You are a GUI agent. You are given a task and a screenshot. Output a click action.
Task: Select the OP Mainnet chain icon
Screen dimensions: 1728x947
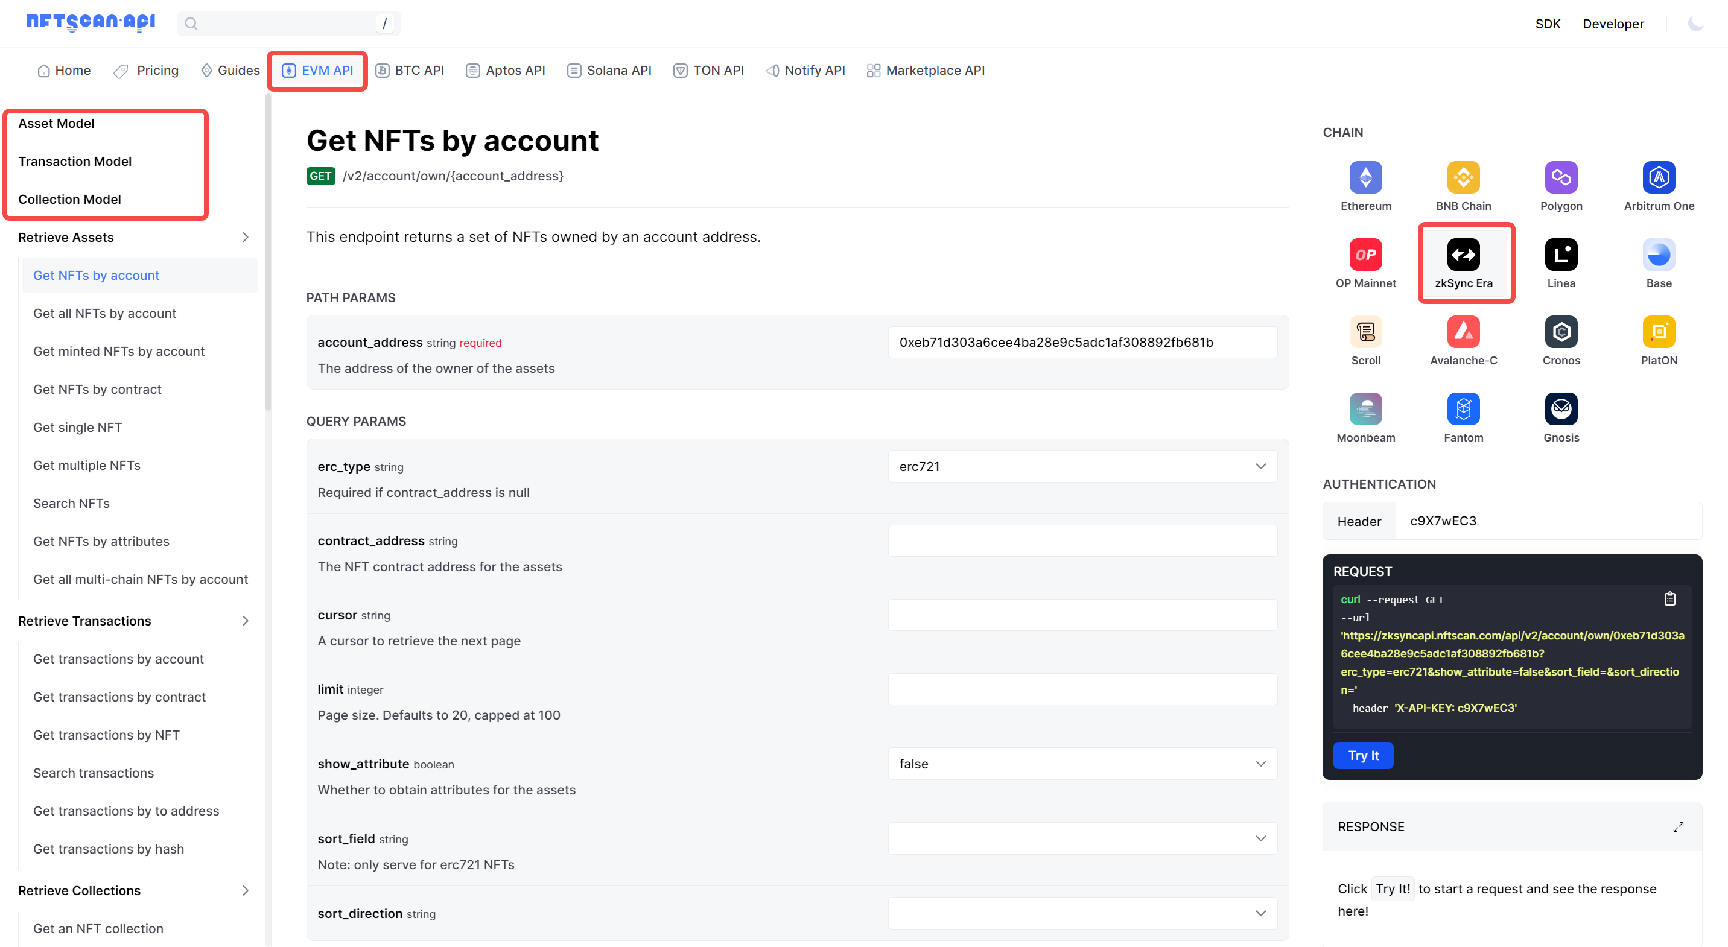pyautogui.click(x=1365, y=255)
